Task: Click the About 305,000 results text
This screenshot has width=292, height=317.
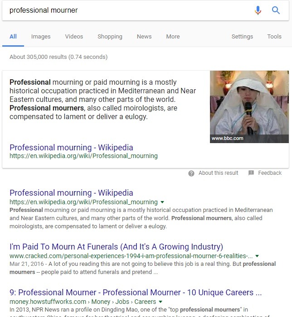Action: point(58,57)
